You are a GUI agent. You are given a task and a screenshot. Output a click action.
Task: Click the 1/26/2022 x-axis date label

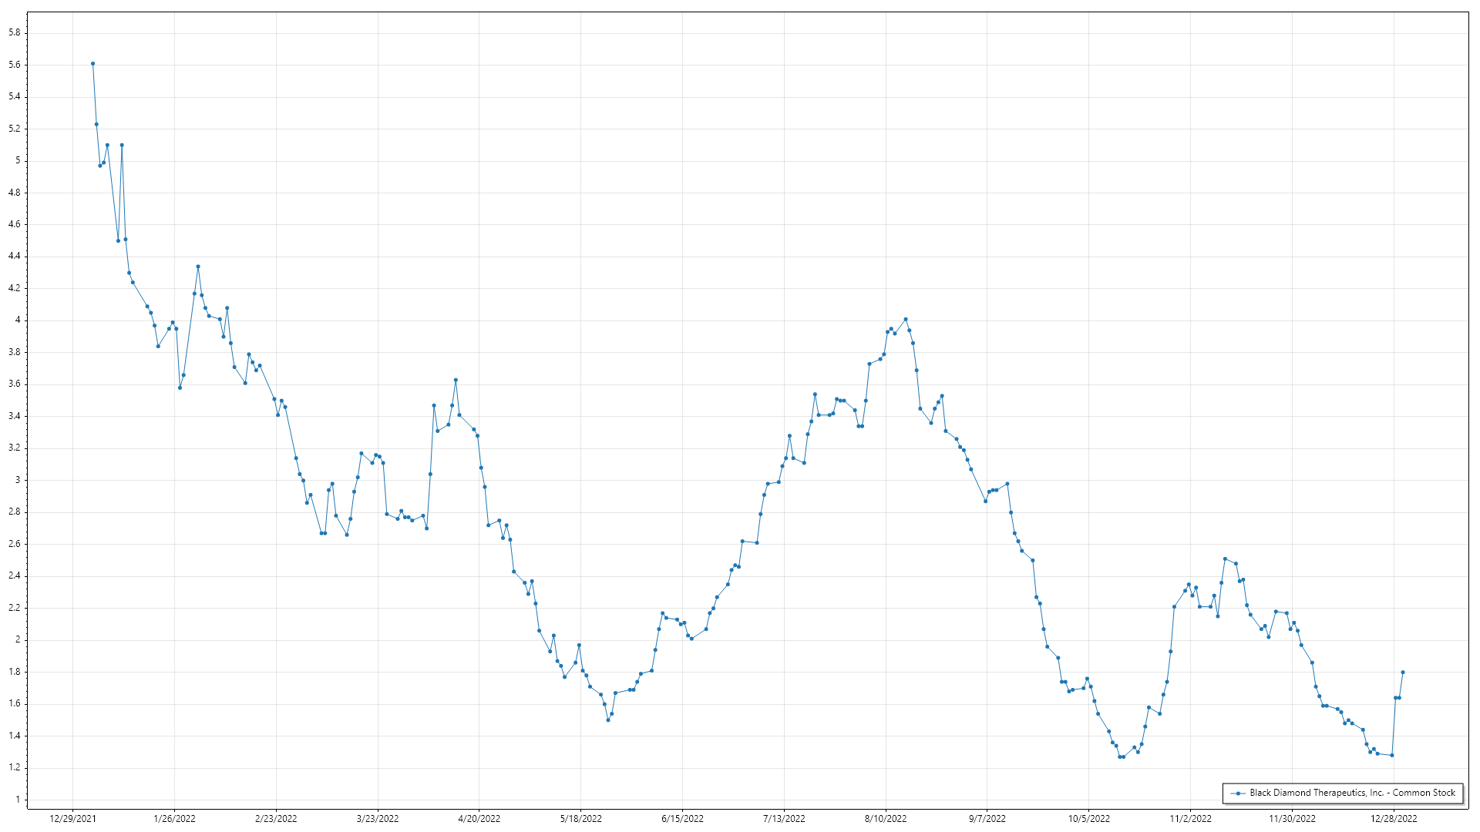click(174, 819)
